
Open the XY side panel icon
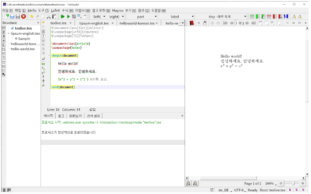pos(3,70)
